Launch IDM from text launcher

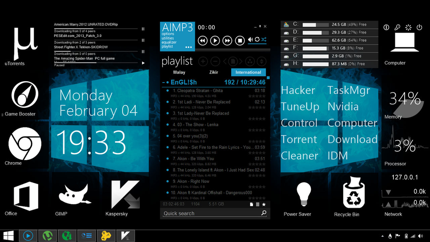[338, 156]
